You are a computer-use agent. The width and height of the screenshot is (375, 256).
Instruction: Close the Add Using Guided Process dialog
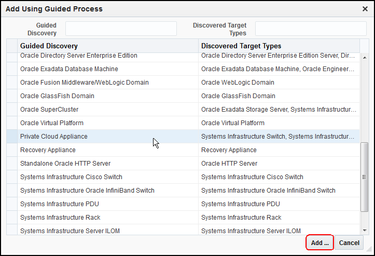(x=365, y=9)
